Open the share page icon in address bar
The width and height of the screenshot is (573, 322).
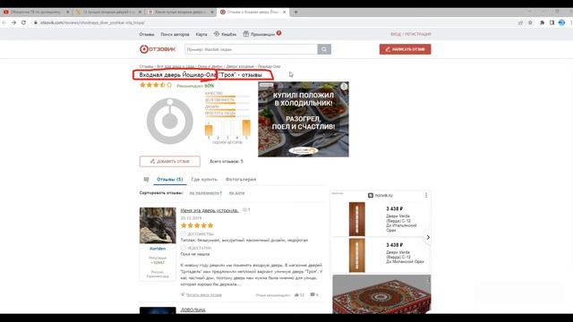point(520,22)
